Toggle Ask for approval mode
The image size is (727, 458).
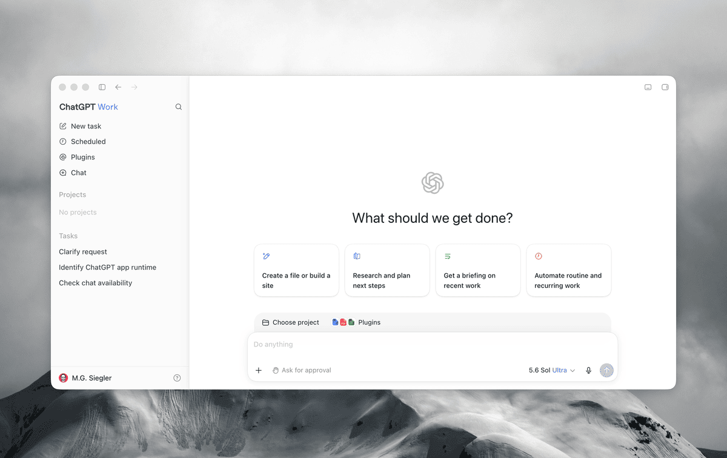coord(302,370)
